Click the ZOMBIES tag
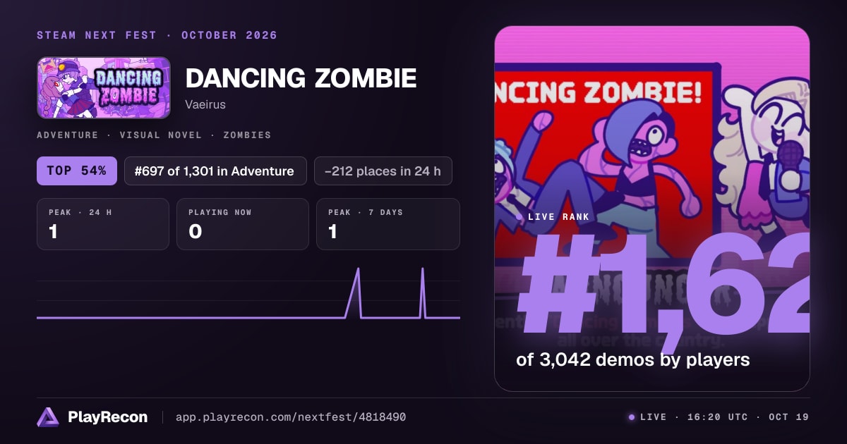This screenshot has height=444, width=847. [x=247, y=135]
